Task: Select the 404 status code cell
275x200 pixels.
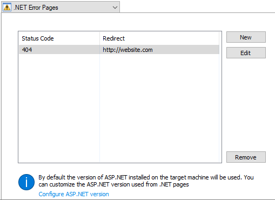Action: pyautogui.click(x=59, y=50)
